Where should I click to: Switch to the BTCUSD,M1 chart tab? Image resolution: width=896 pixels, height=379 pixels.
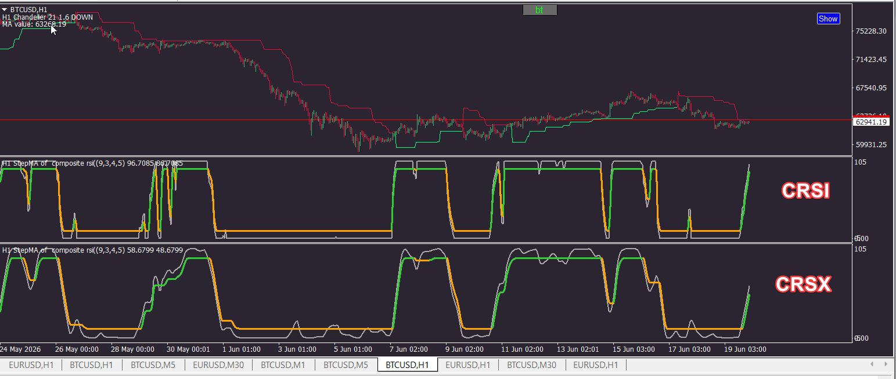tap(284, 365)
